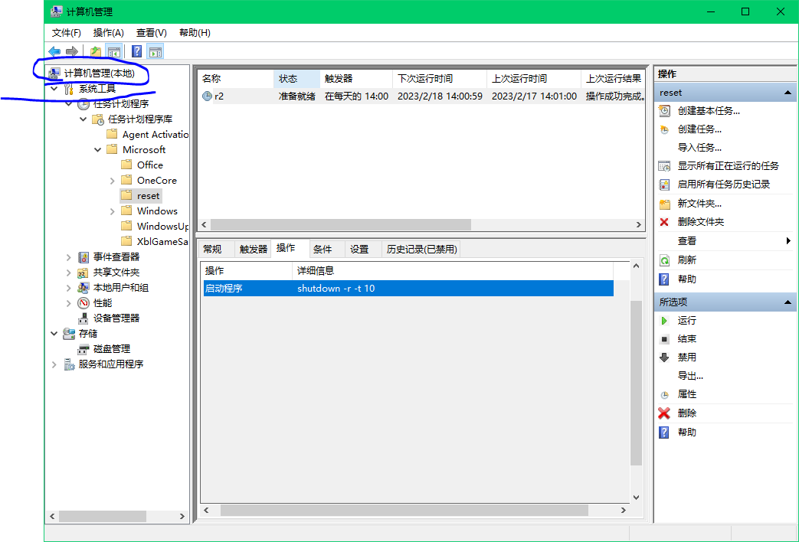Click the green Run (运行) play icon
Viewport: 799px width, 542px height.
click(664, 321)
